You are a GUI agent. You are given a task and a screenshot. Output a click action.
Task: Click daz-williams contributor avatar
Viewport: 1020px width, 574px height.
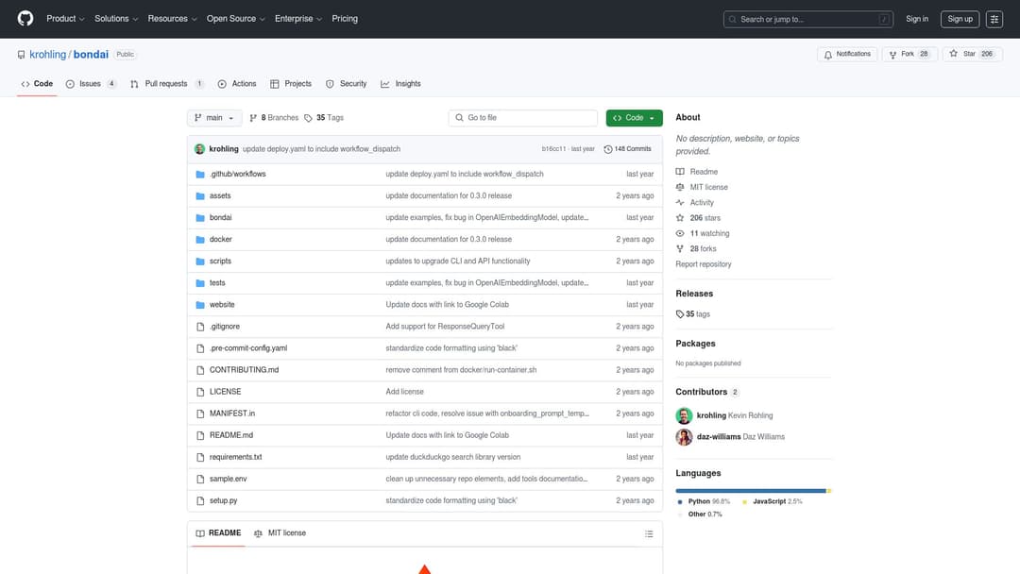[684, 437]
